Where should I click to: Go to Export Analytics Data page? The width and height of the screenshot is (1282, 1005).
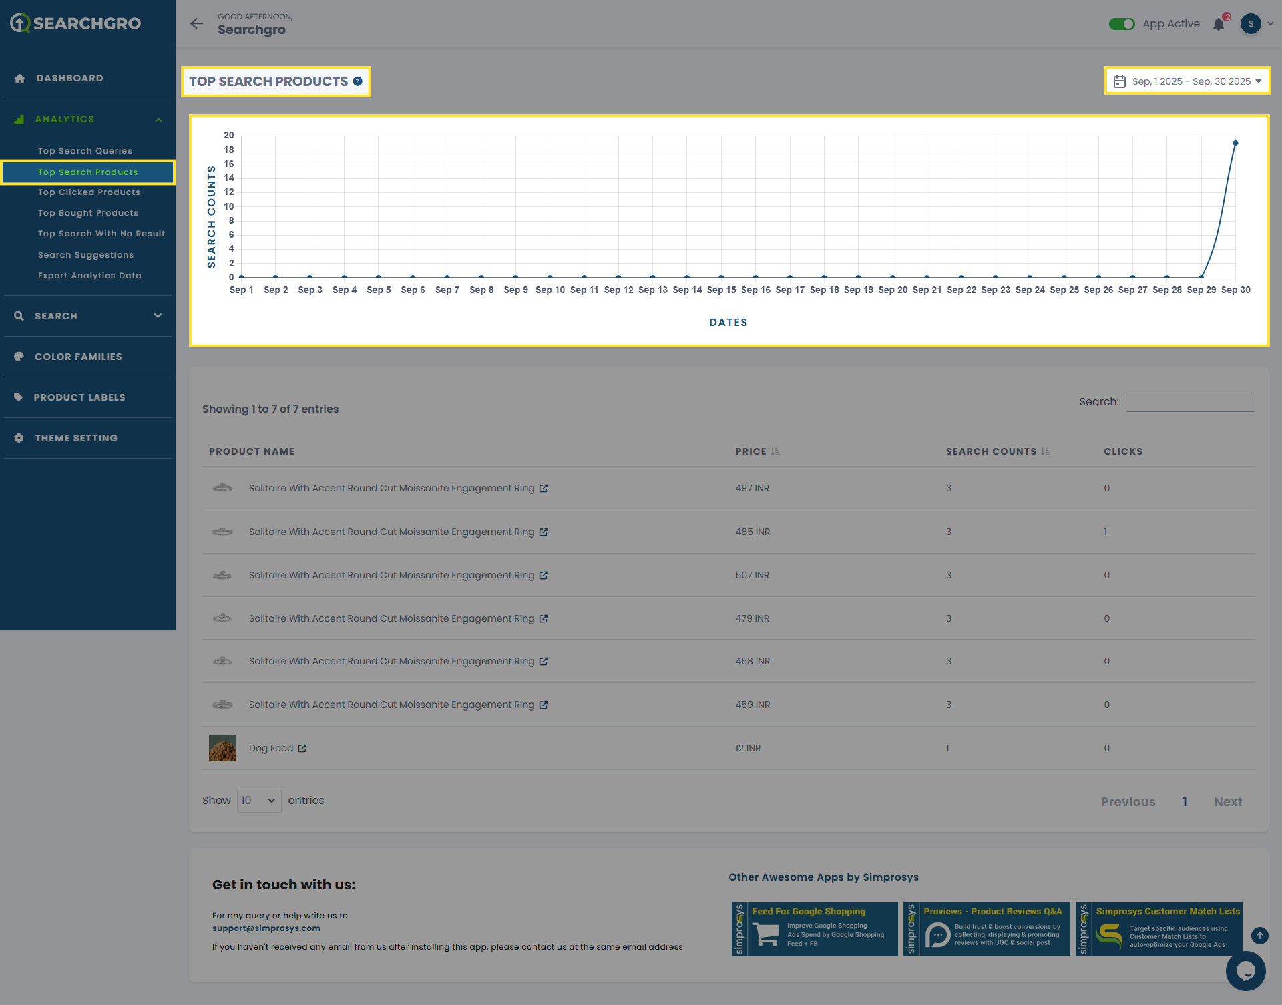[x=89, y=276]
